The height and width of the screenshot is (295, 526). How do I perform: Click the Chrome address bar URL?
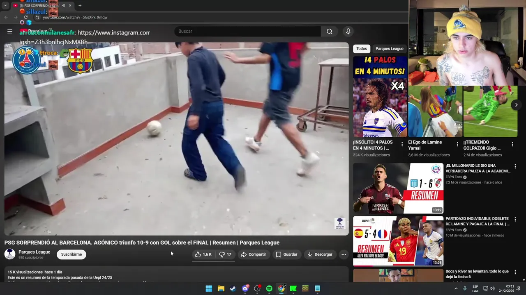[x=75, y=17]
